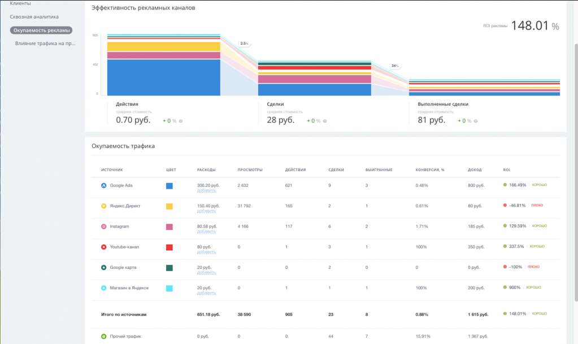Click the Google Ads source icon
Screen dimensions: 578x344
103,185
